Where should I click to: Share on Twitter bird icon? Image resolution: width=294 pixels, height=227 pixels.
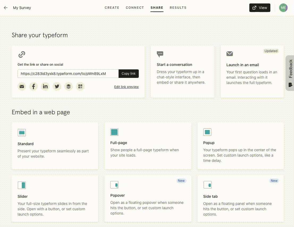57,86
